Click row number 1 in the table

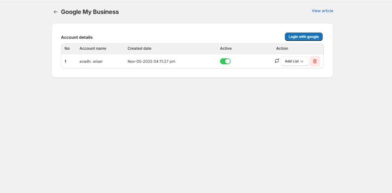click(x=65, y=61)
